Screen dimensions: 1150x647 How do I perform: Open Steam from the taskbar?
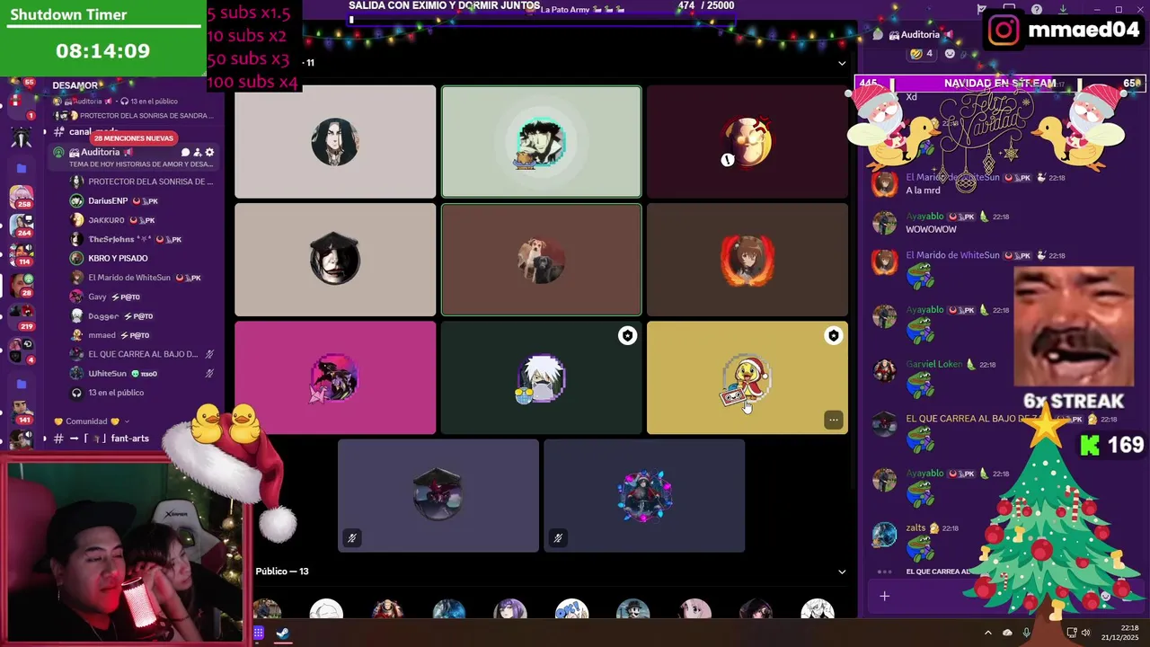pos(282,634)
